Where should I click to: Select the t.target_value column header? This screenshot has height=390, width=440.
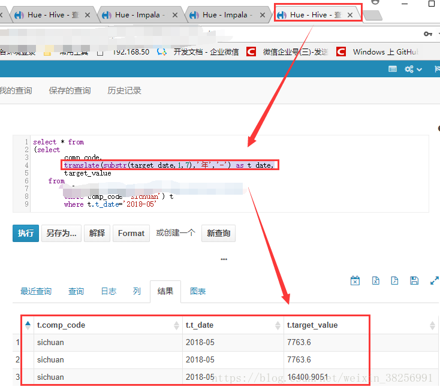[x=312, y=325]
